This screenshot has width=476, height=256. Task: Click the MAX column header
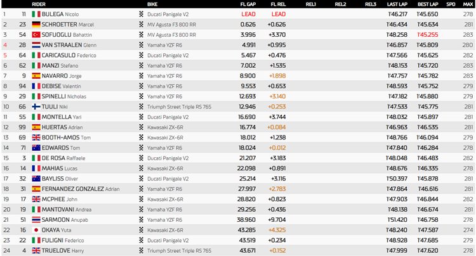[468, 4]
